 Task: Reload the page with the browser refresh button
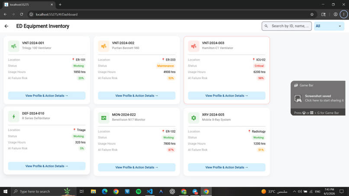21,14
